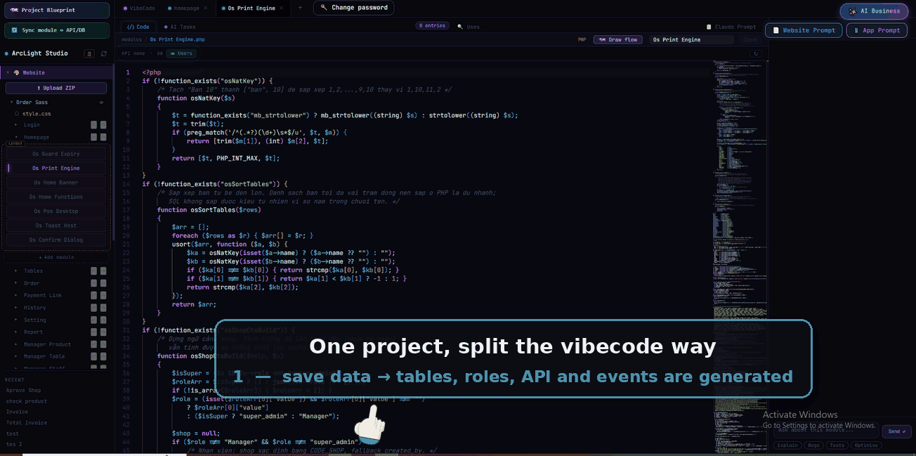Click the right square icon in Setting row
This screenshot has height=456, width=916.
click(103, 320)
